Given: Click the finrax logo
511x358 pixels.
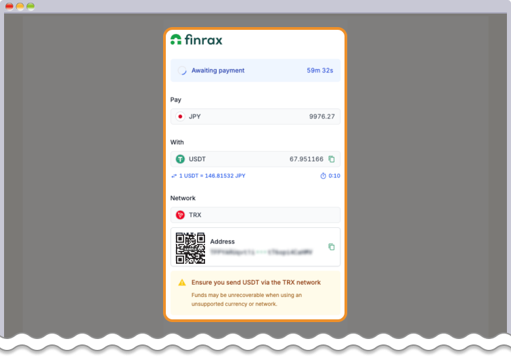Looking at the screenshot, I should (x=196, y=40).
